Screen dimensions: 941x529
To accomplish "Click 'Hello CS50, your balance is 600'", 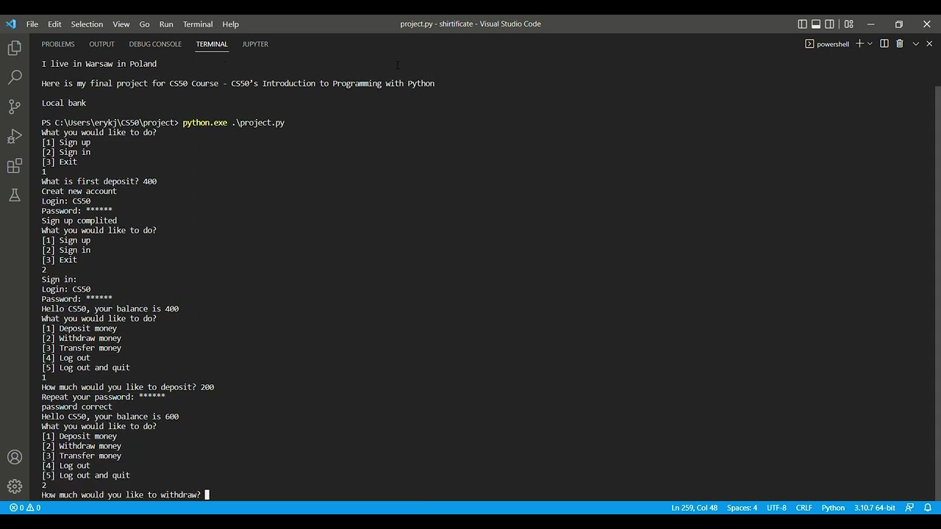I will pos(110,417).
